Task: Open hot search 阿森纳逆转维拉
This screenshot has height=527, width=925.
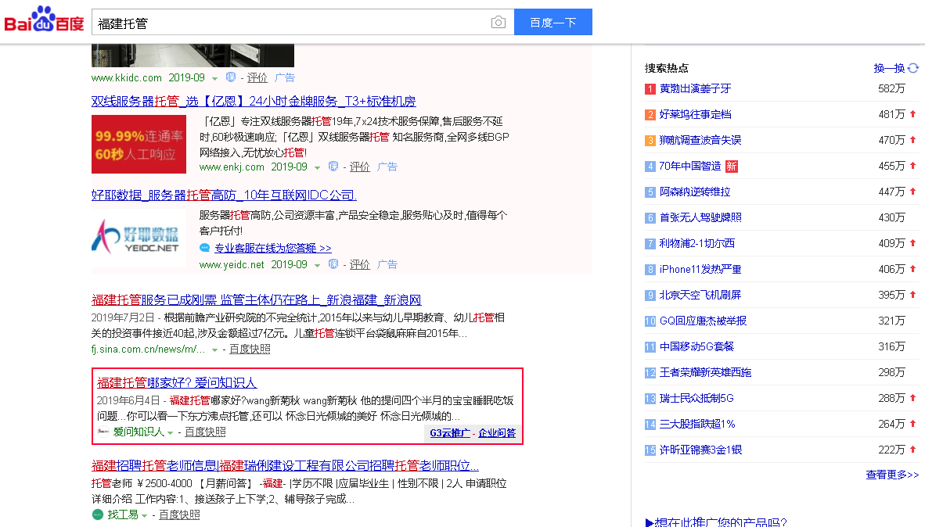Action: pos(695,192)
